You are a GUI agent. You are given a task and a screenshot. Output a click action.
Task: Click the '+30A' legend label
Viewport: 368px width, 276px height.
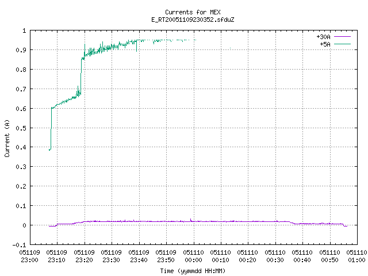[x=323, y=37]
